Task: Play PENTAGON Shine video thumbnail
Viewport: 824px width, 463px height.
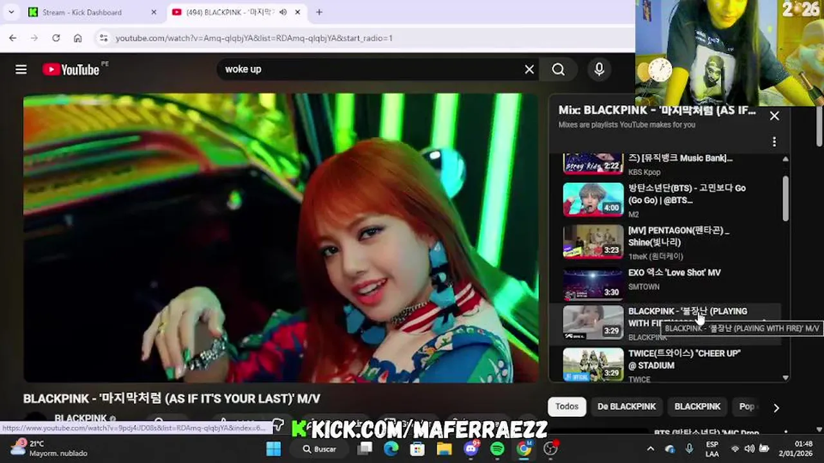Action: [x=593, y=241]
